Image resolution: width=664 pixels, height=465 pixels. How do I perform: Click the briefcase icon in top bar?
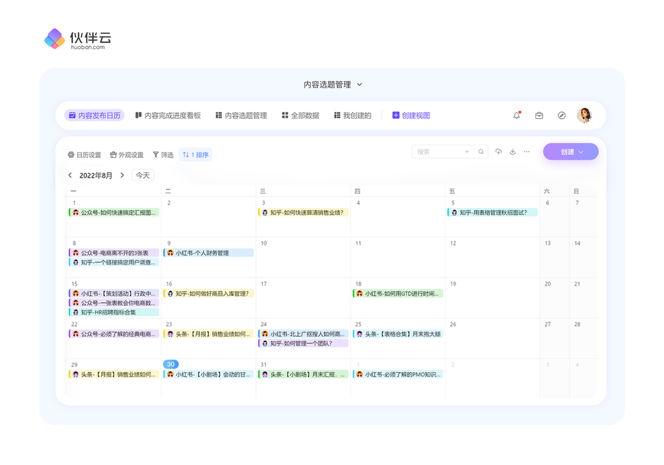(539, 115)
